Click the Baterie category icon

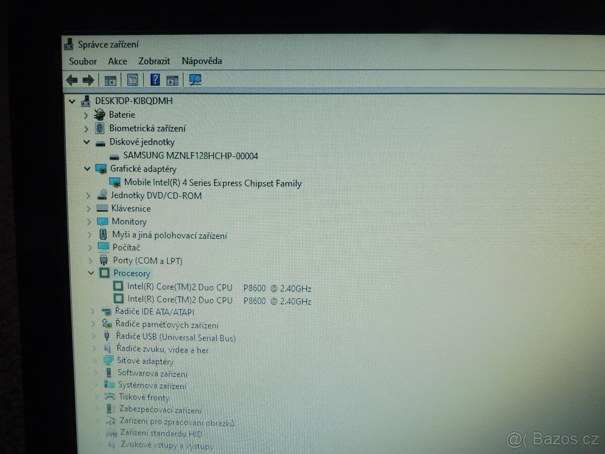(100, 115)
